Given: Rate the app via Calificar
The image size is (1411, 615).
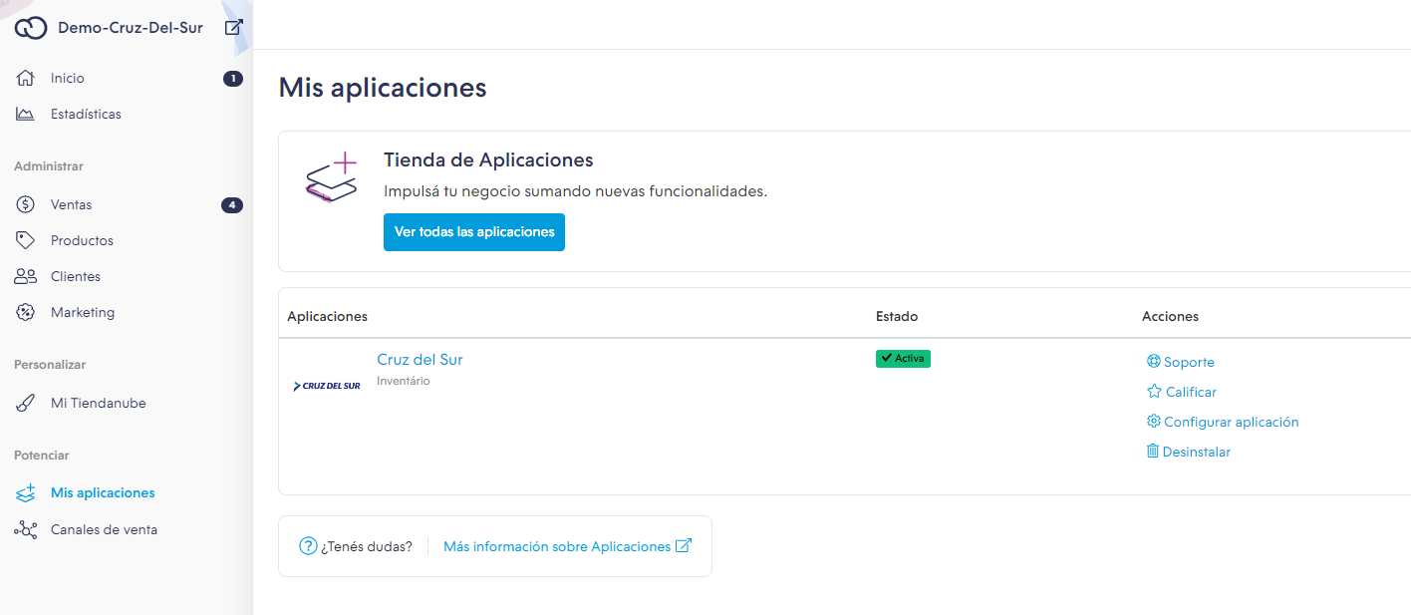Looking at the screenshot, I should pyautogui.click(x=1190, y=392).
